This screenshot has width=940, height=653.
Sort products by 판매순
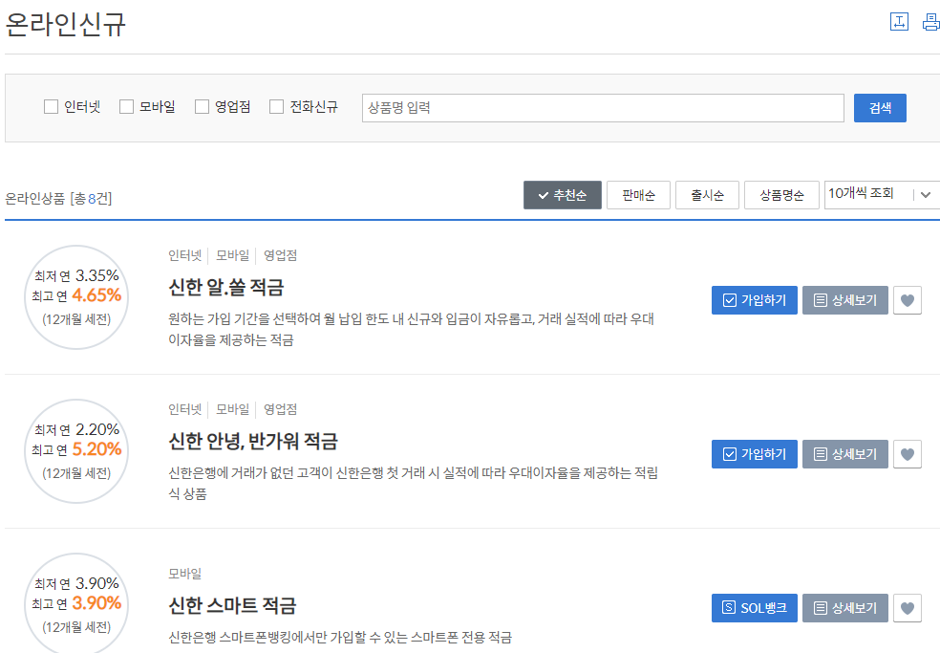638,195
